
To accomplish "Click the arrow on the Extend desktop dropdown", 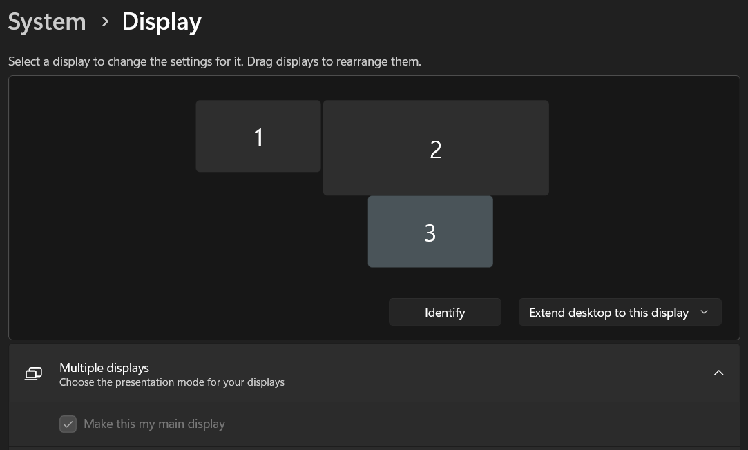I will pos(704,313).
